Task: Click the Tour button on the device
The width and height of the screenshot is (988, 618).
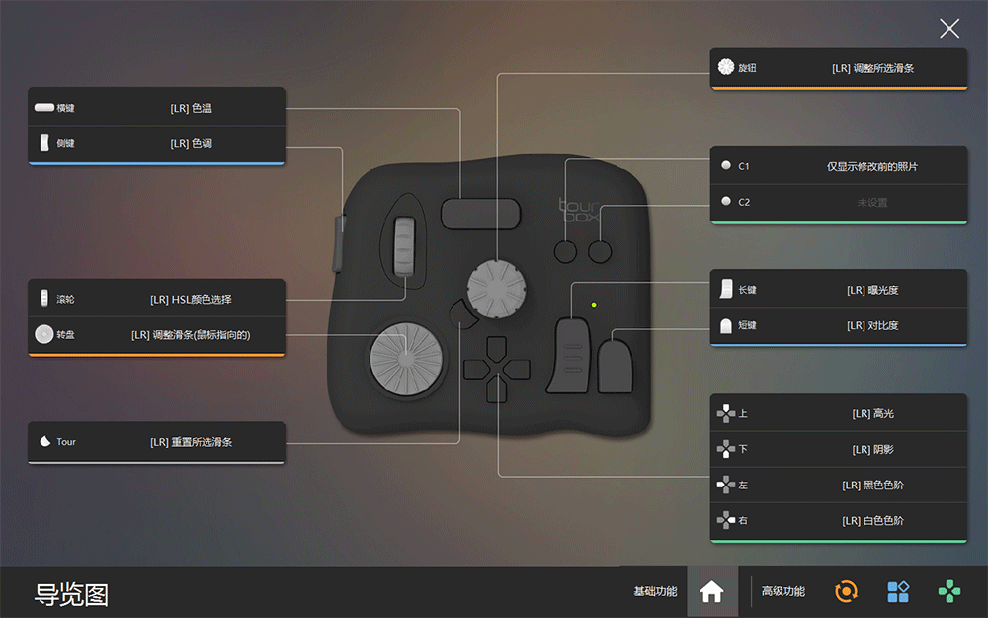Action: 463,313
